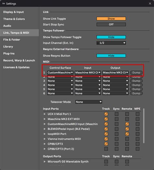
Task: Open the Takeover Mode dropdown
Action: (89, 102)
